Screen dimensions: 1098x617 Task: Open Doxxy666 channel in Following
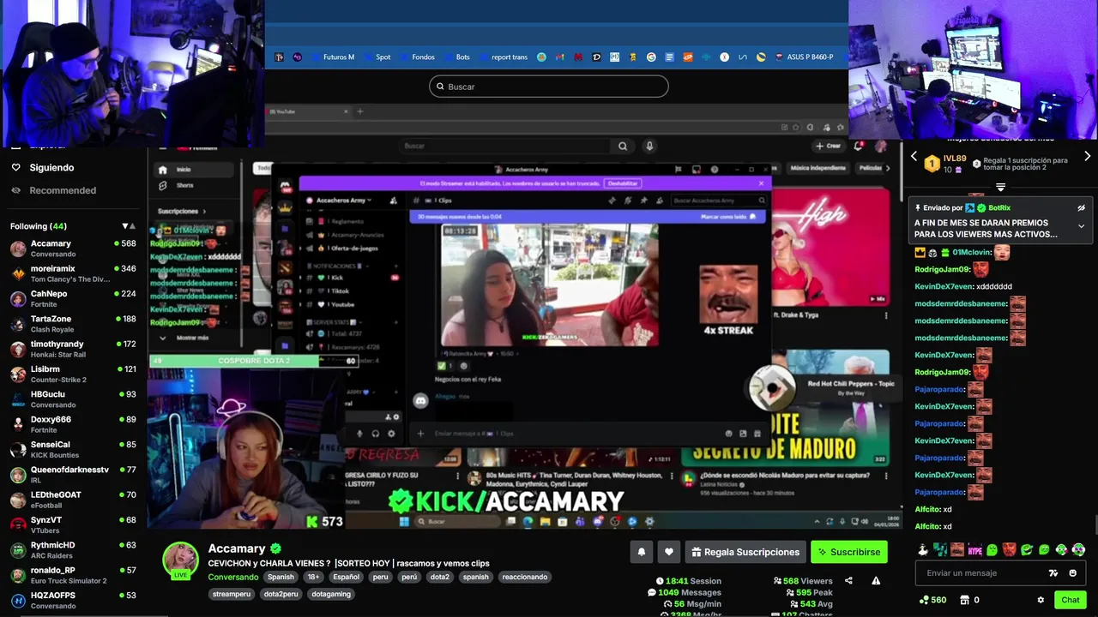tap(73, 424)
